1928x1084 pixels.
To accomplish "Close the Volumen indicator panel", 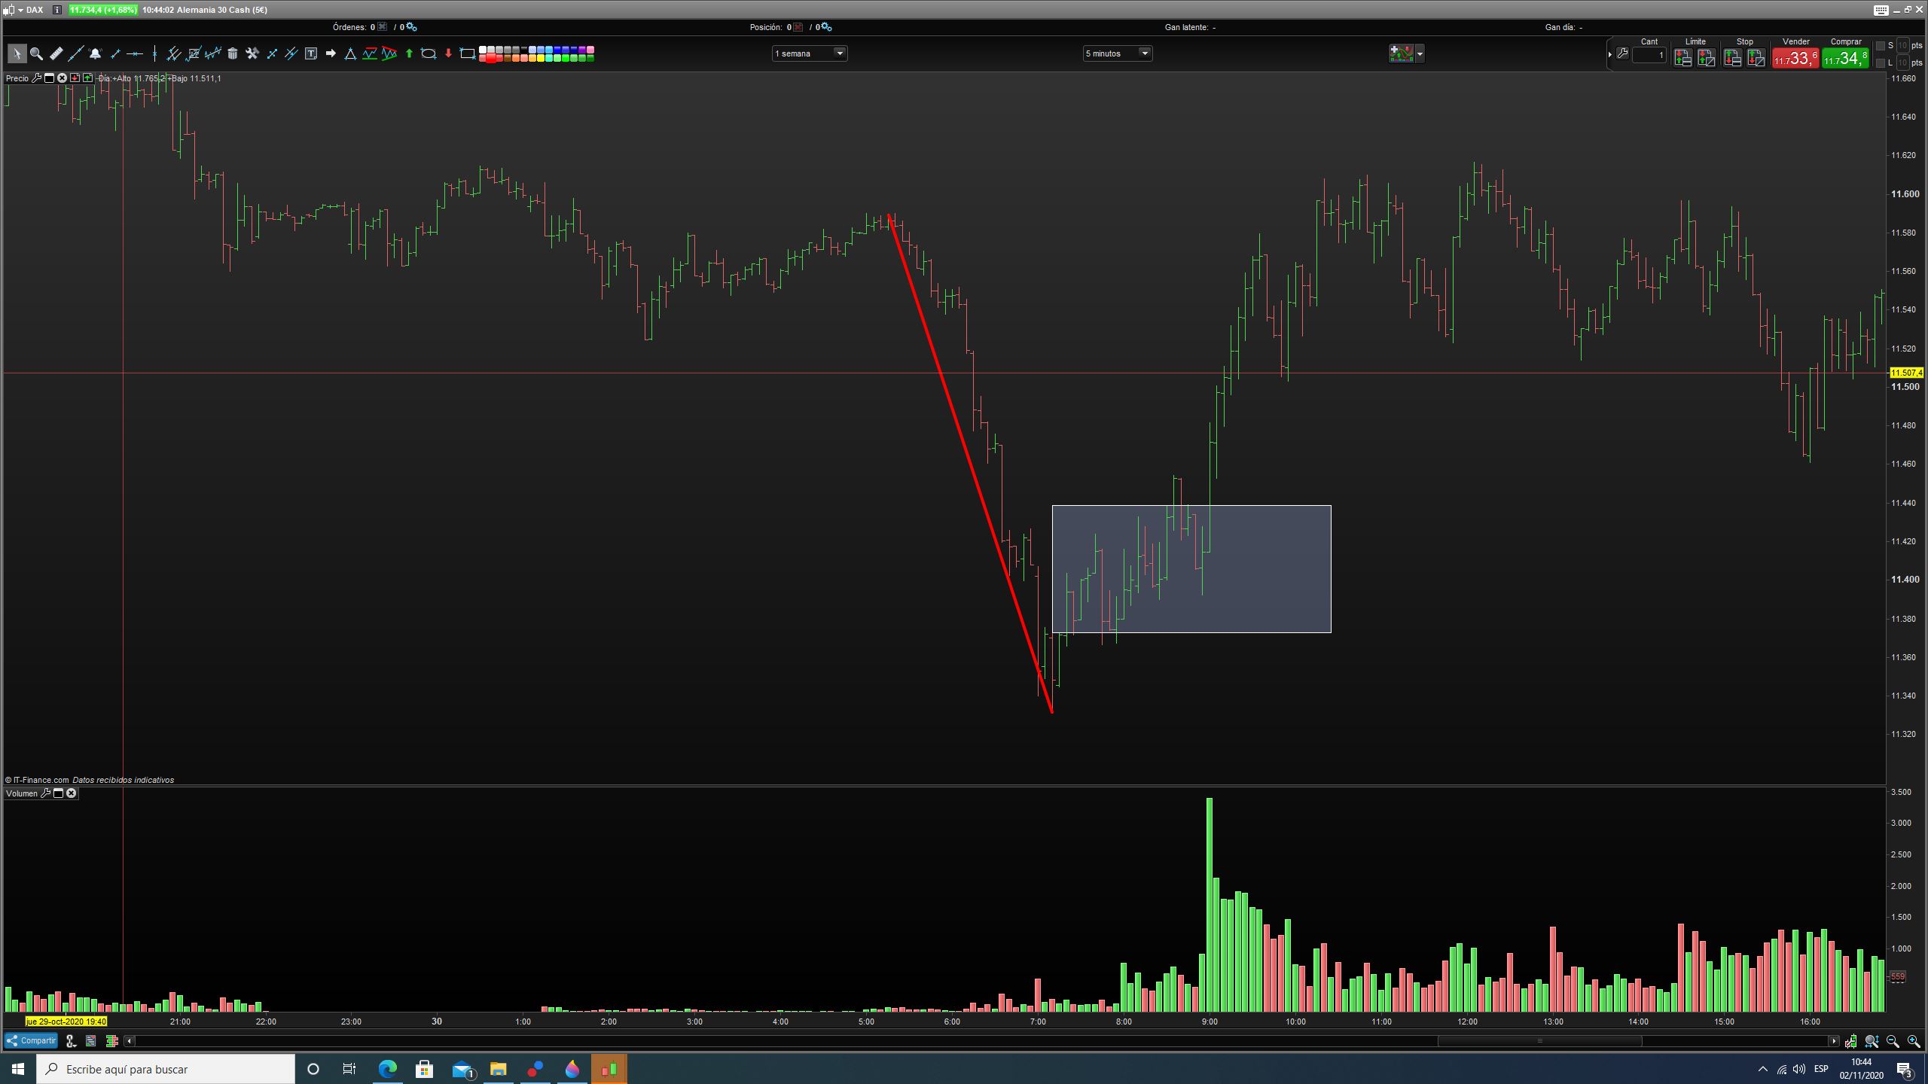I will pos(72,793).
